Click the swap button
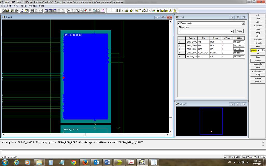The height and width of the screenshot is (166, 266). (x=258, y=75)
